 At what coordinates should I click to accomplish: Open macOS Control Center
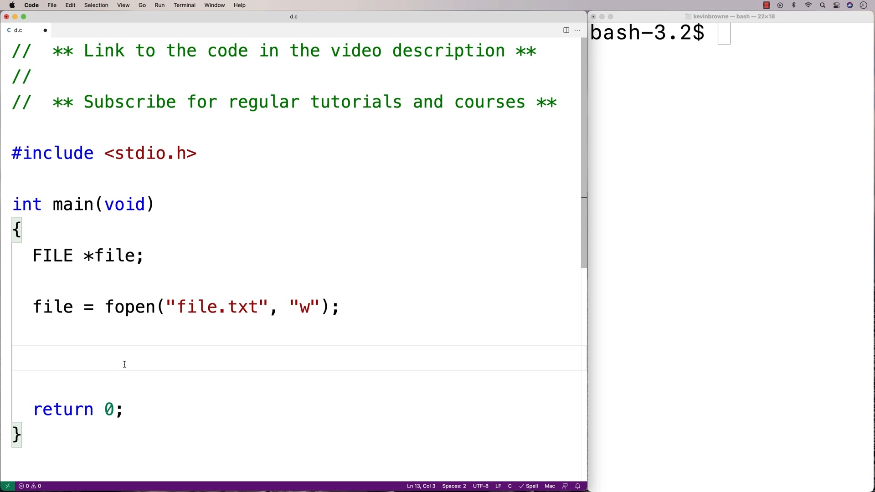837,5
